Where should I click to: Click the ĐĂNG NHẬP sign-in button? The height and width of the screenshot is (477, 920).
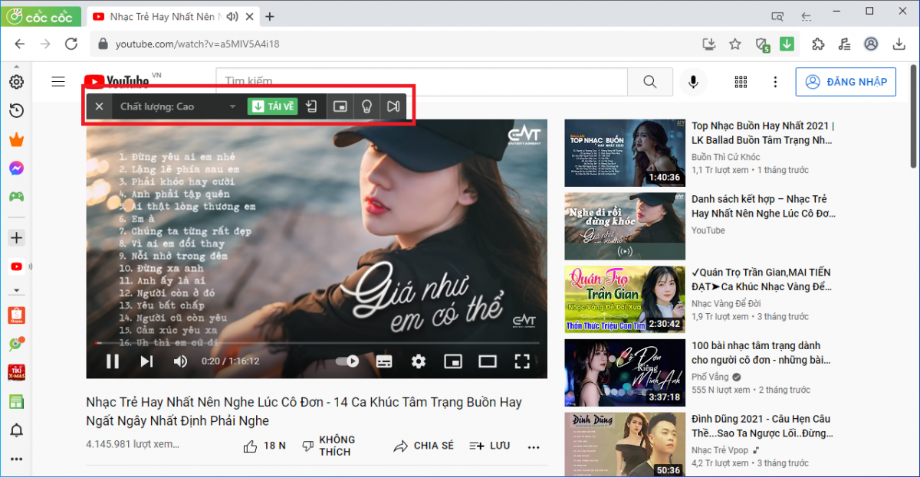(x=846, y=82)
